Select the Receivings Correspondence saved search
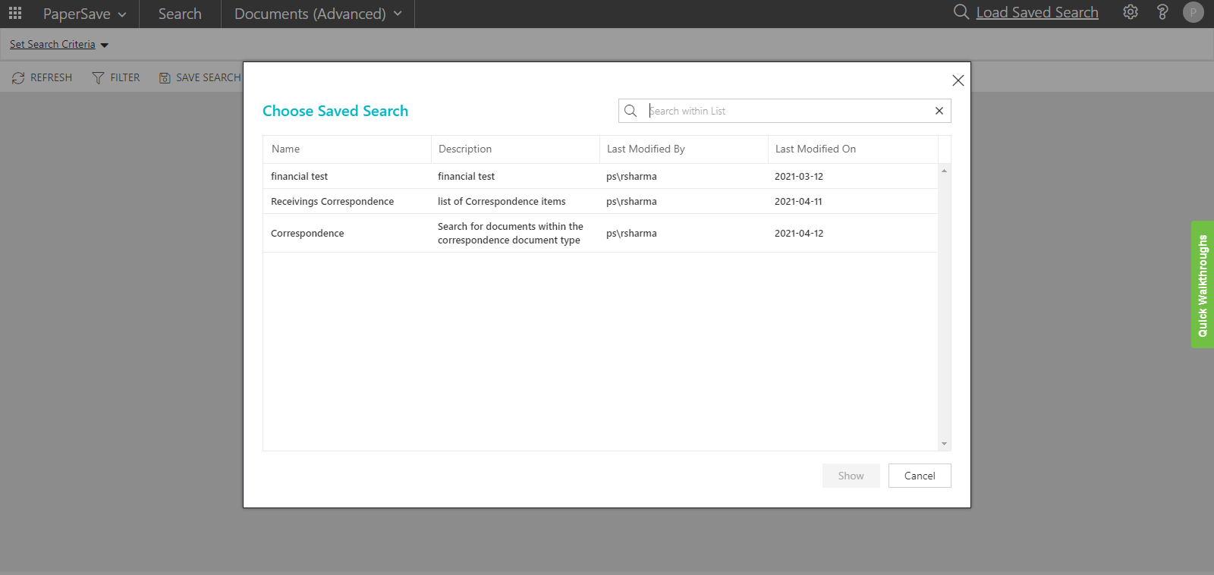Screen dimensions: 1214x575 (x=332, y=201)
